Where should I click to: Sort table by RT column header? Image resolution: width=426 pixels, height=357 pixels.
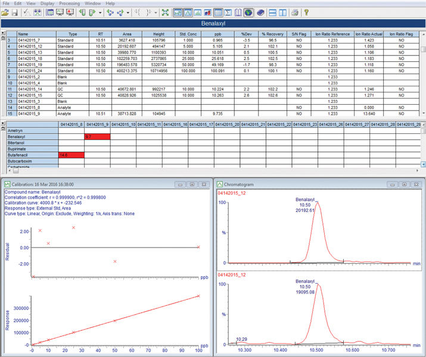(99, 35)
